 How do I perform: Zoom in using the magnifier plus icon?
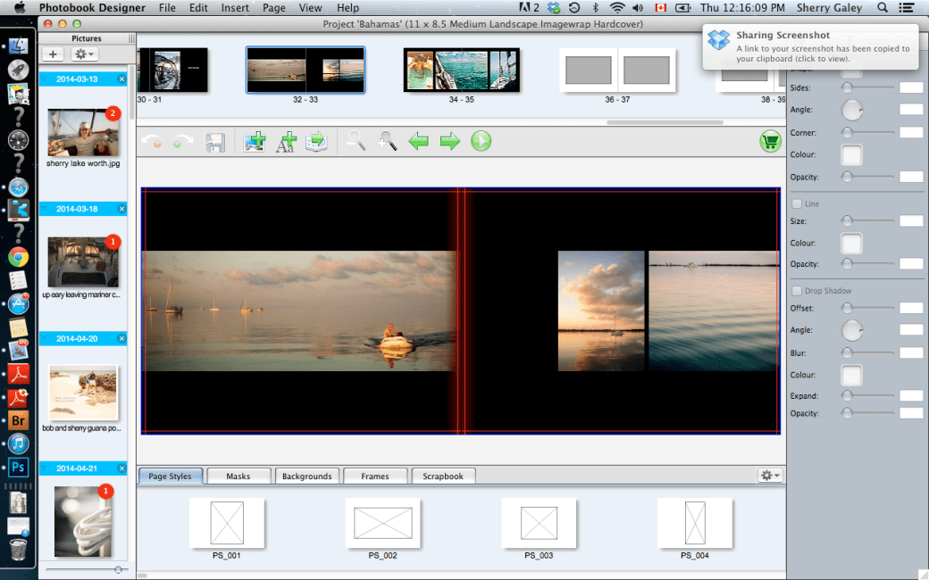coord(388,141)
